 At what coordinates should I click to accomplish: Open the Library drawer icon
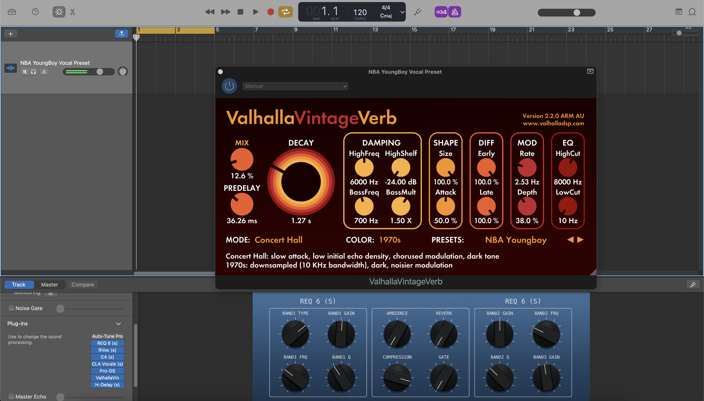pyautogui.click(x=12, y=12)
